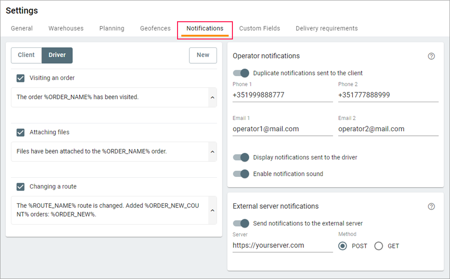The width and height of the screenshot is (450, 279).
Task: Open the Custom Fields tab
Action: point(260,29)
